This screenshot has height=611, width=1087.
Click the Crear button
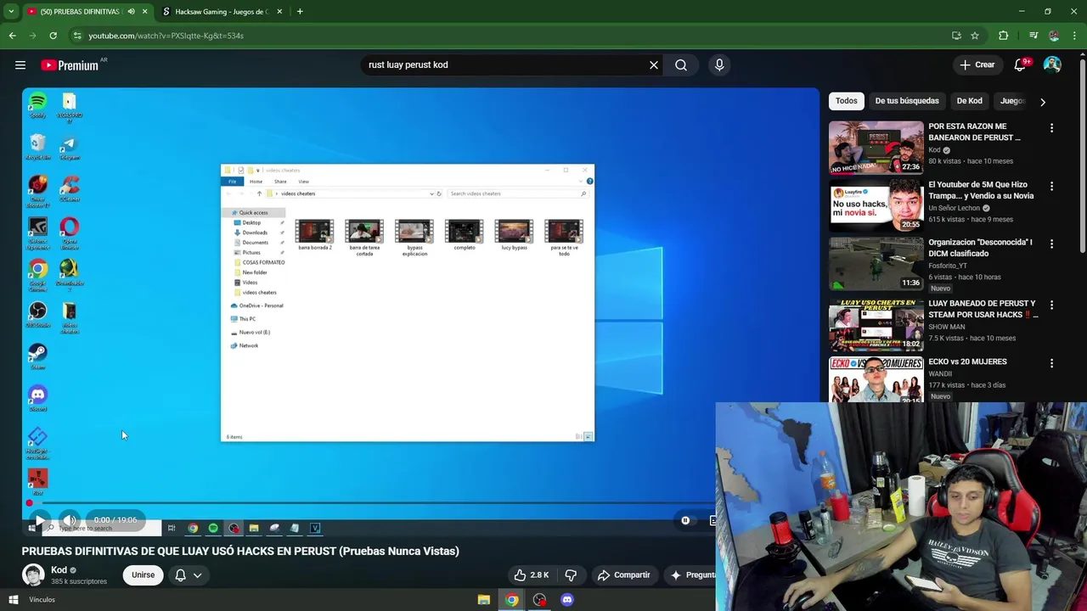(977, 64)
